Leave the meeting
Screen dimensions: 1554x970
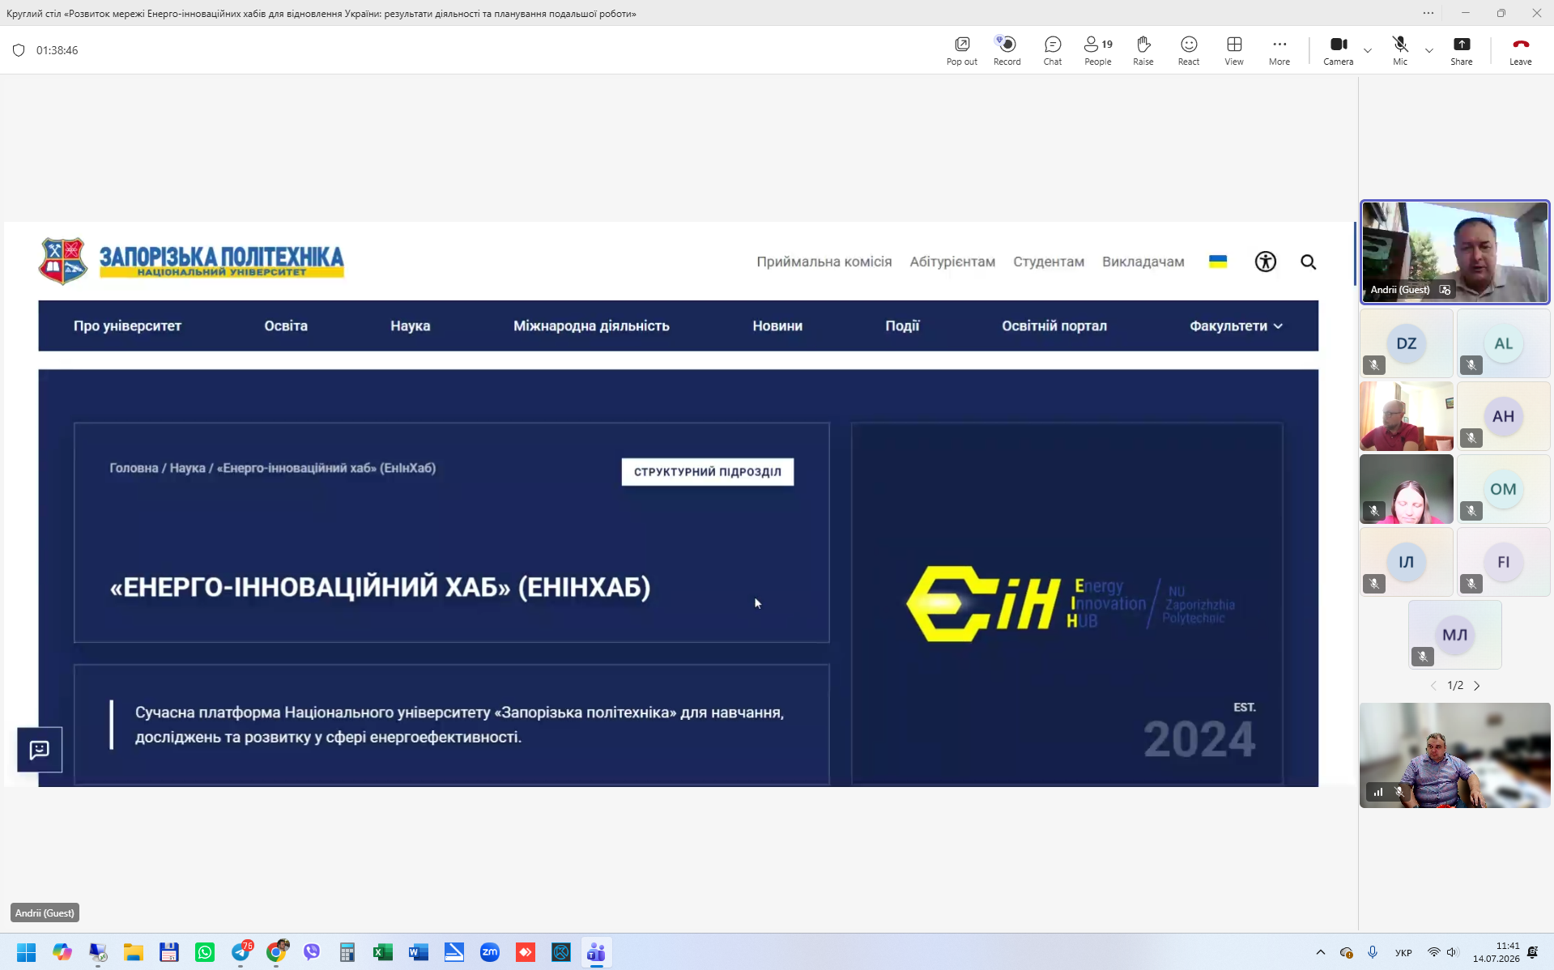(x=1520, y=50)
